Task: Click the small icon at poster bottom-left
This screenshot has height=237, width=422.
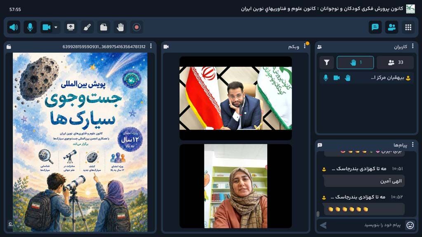Action: pyautogui.click(x=10, y=224)
